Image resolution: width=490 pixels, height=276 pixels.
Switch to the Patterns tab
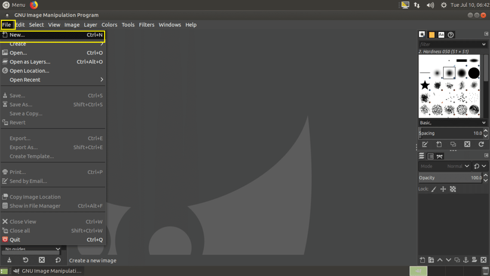tap(432, 35)
